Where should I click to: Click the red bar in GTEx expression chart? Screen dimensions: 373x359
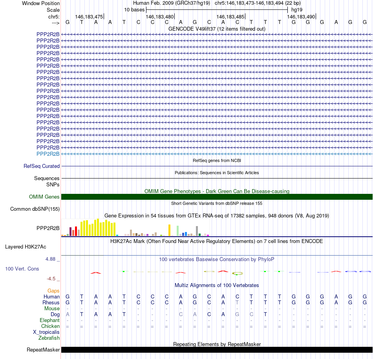click(x=76, y=231)
